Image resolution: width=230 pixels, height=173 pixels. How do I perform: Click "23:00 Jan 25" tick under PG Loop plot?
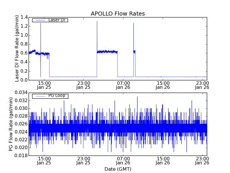(x=83, y=161)
